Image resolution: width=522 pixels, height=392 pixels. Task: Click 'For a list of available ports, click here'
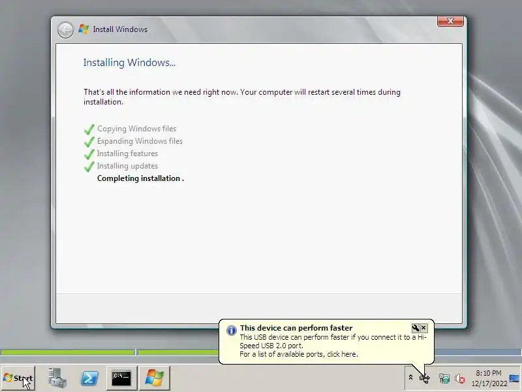(299, 354)
